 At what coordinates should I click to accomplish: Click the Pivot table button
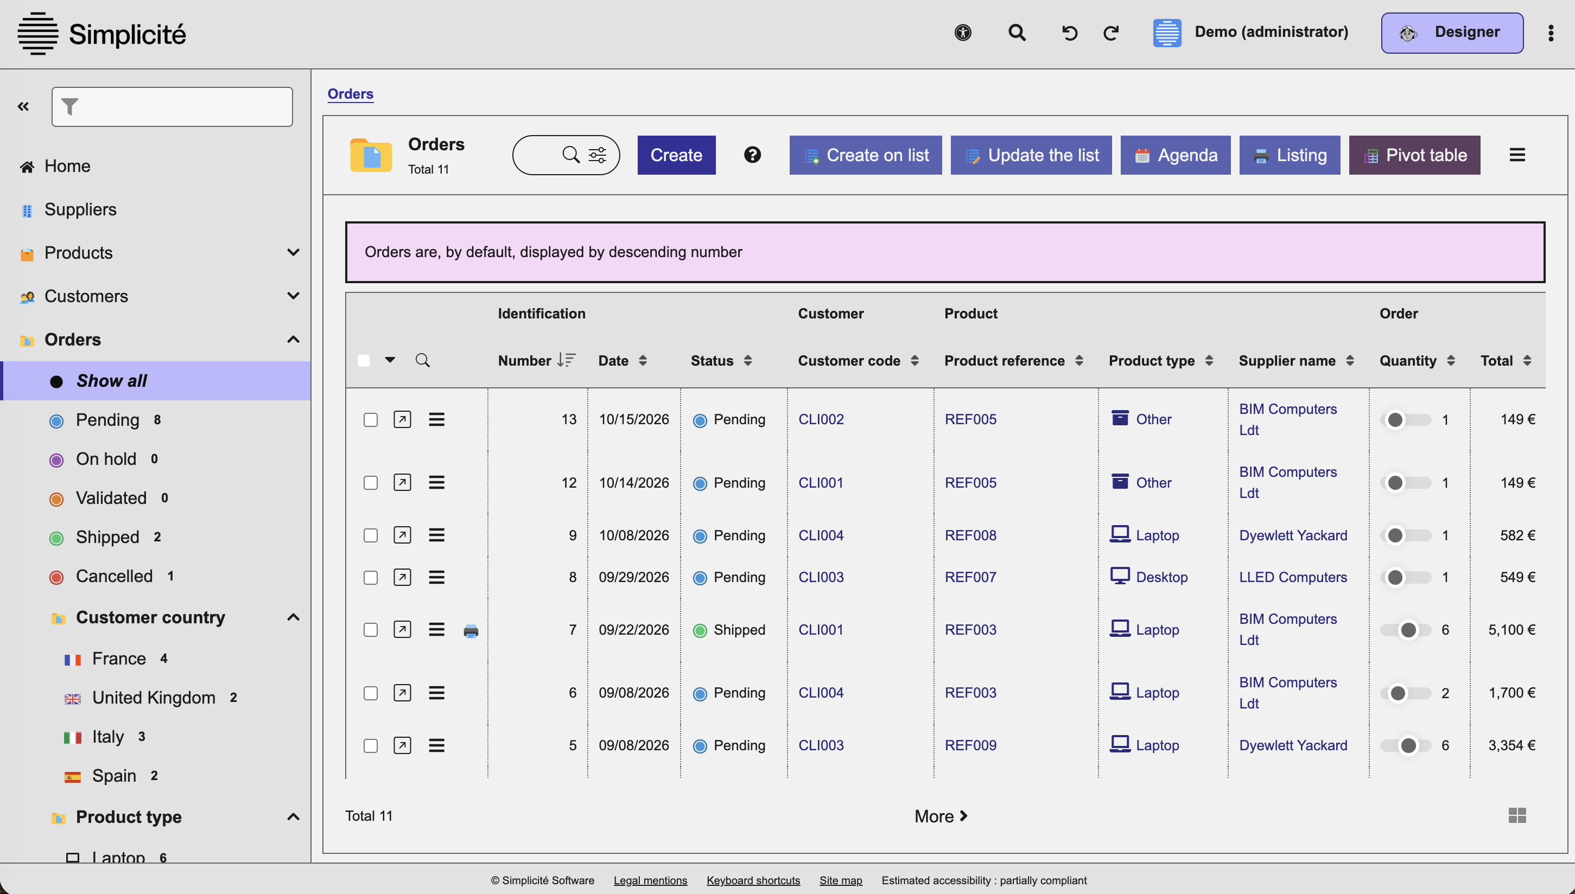(x=1414, y=155)
